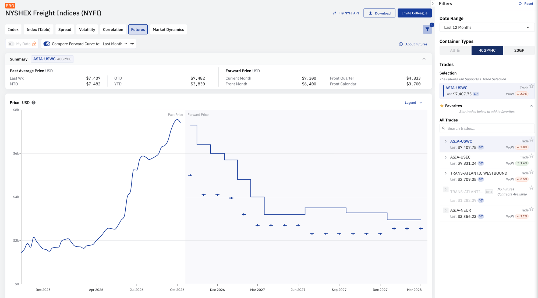Screen dimensions: 538x298
Task: Open the Last Month comparison dropdown
Action: [115, 44]
